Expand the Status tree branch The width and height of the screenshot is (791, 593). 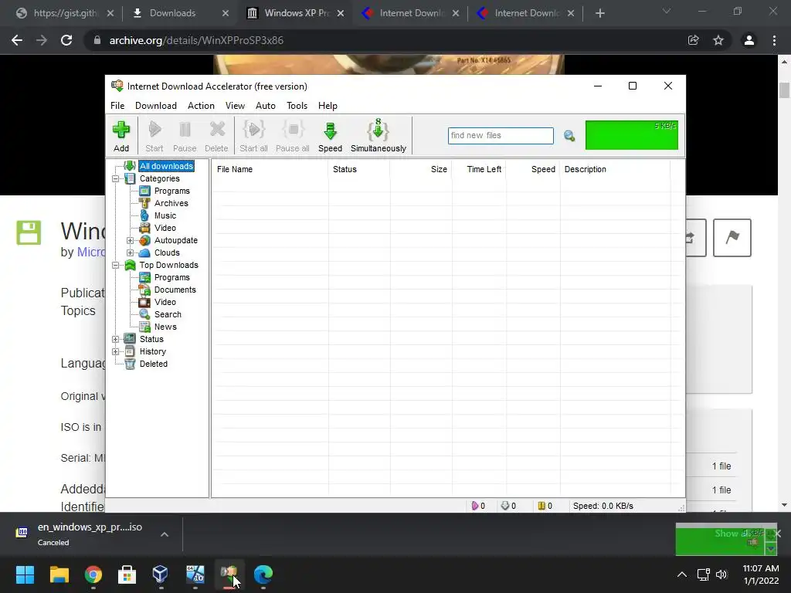(x=116, y=340)
